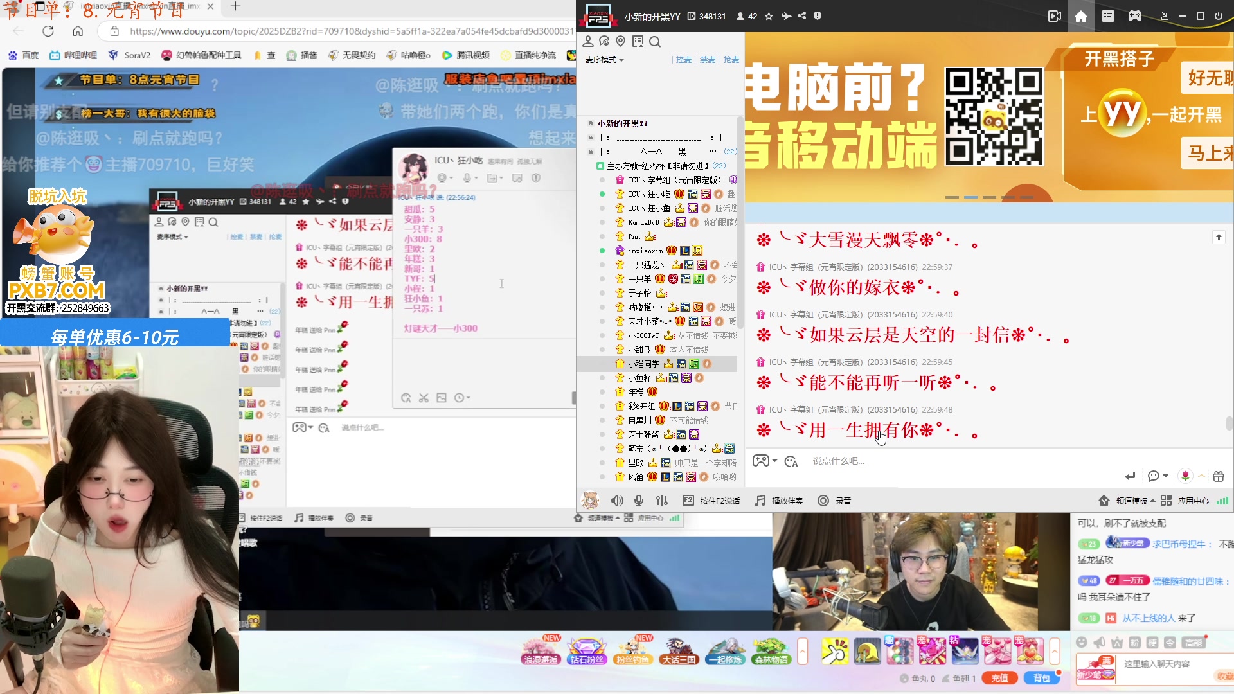Screen dimensions: 1234x694
Task: Expand the flower gift arrow
Action: coord(1201,476)
